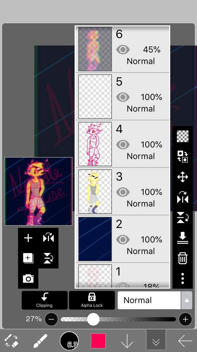This screenshot has height=352, width=197.
Task: Open the Normal blend mode dropdown
Action: pos(155,300)
